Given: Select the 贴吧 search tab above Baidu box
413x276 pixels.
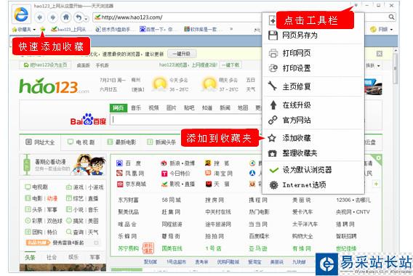Looking at the screenshot, I should [x=189, y=107].
